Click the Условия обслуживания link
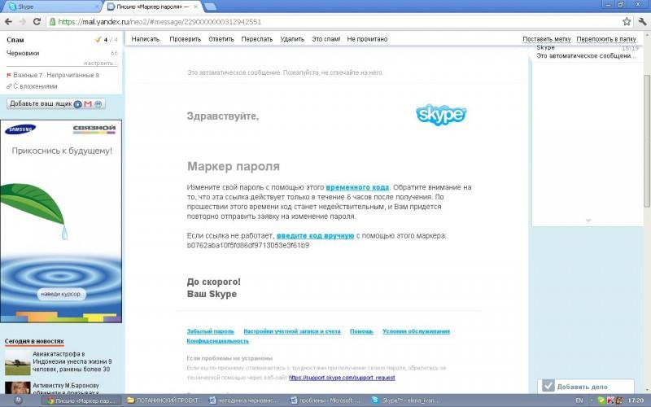This screenshot has height=407, width=651. 416,331
